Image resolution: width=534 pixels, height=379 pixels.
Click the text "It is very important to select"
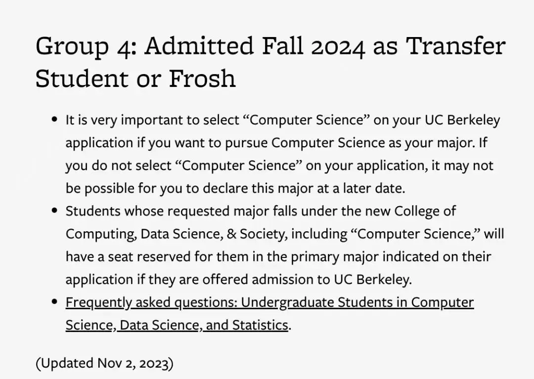(152, 120)
